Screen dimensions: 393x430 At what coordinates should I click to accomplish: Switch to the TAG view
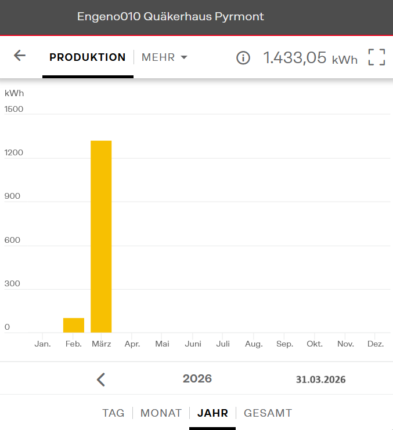point(113,413)
